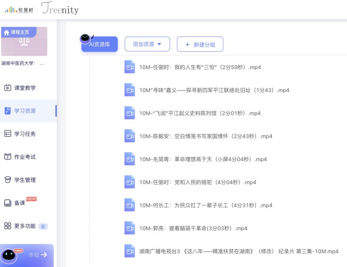Go to 备课 marked NEW
Image resolution: width=347 pixels, height=267 pixels.
tap(20, 203)
